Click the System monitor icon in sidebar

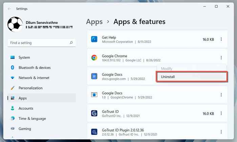(x=13, y=57)
